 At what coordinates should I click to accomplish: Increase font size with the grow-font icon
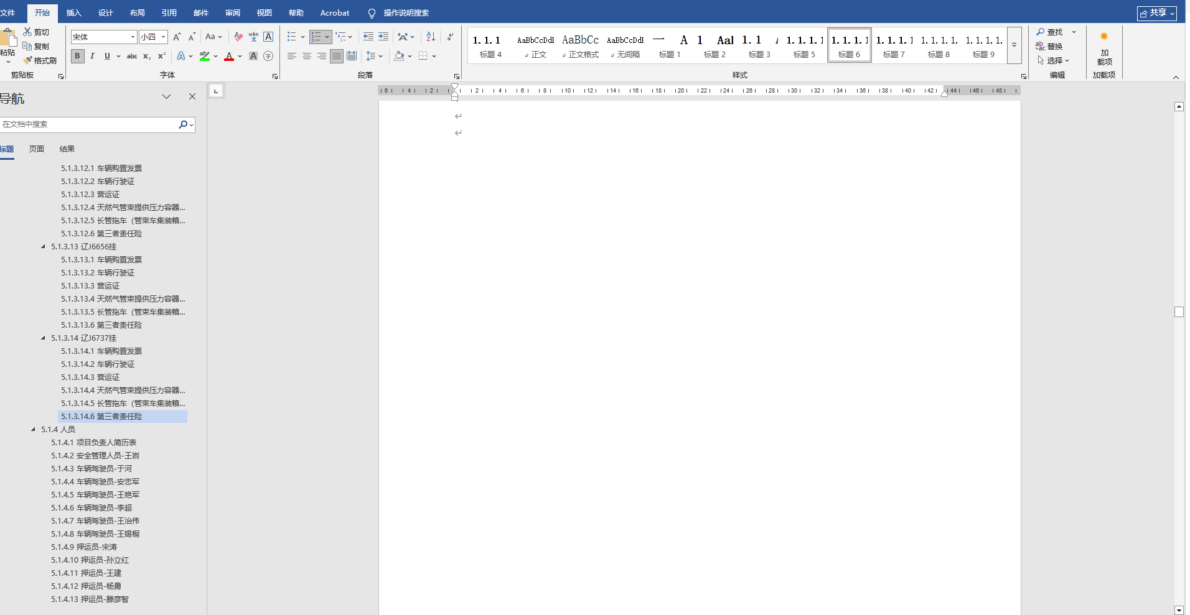click(x=177, y=37)
